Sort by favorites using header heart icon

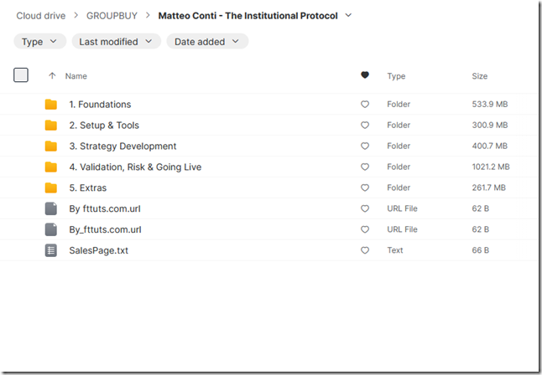[x=365, y=74]
